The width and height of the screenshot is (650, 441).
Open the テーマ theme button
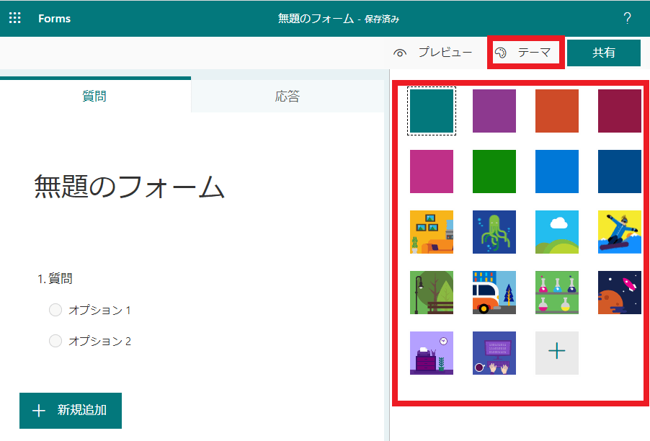click(x=525, y=53)
